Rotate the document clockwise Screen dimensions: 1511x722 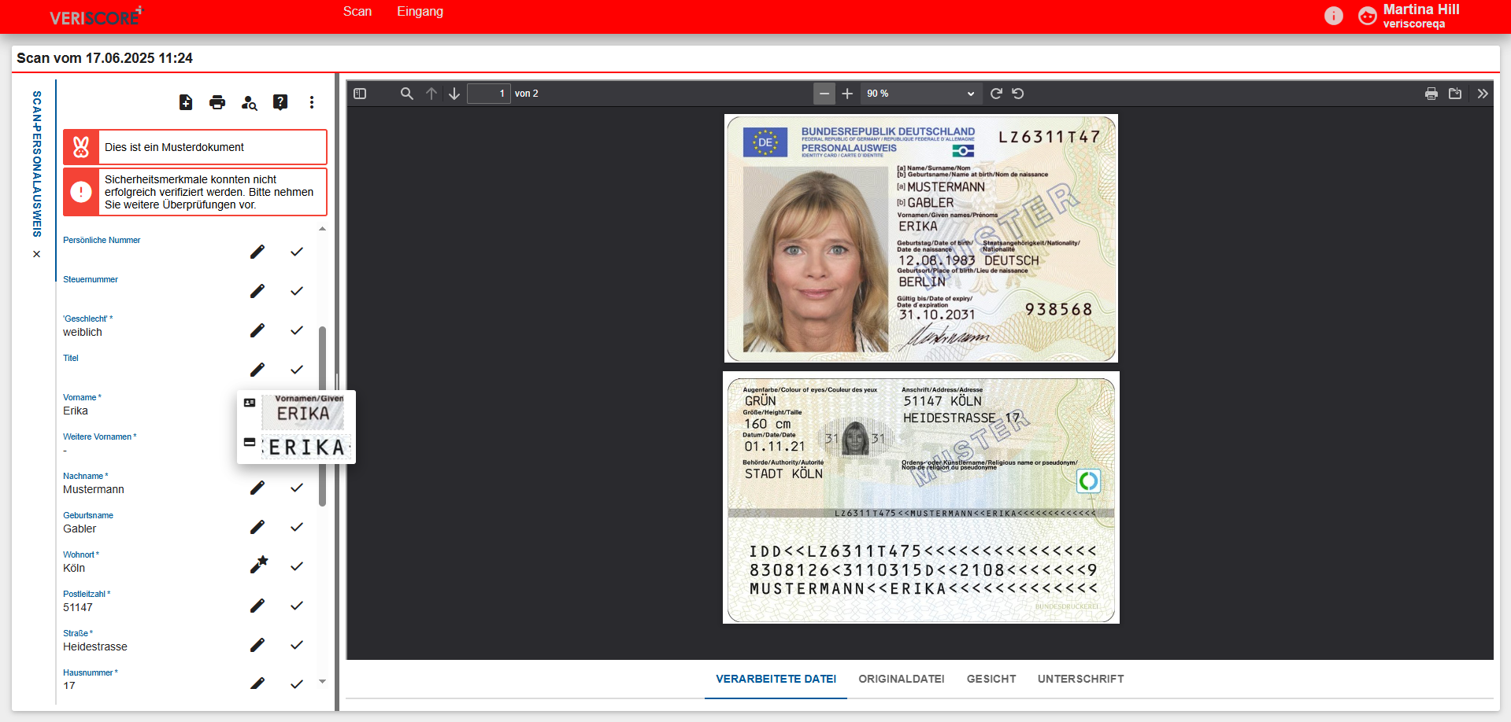coord(996,94)
